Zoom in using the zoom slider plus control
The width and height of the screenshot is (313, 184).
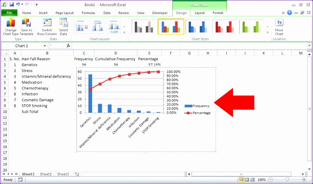[x=304, y=180]
